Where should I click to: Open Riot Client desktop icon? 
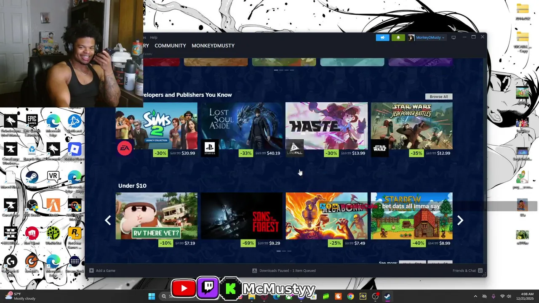click(x=32, y=237)
